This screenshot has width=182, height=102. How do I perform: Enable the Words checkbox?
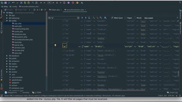click(135, 18)
